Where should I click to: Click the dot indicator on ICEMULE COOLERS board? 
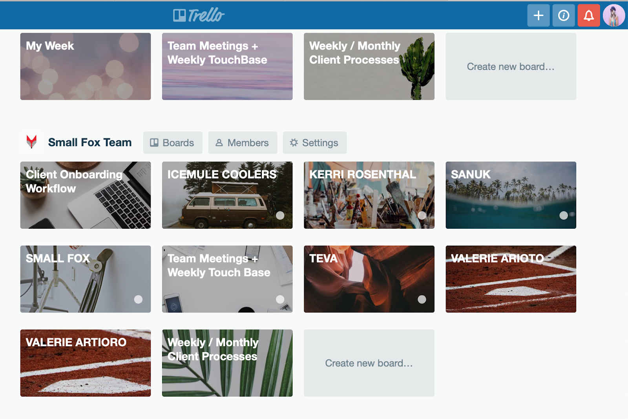(x=280, y=215)
